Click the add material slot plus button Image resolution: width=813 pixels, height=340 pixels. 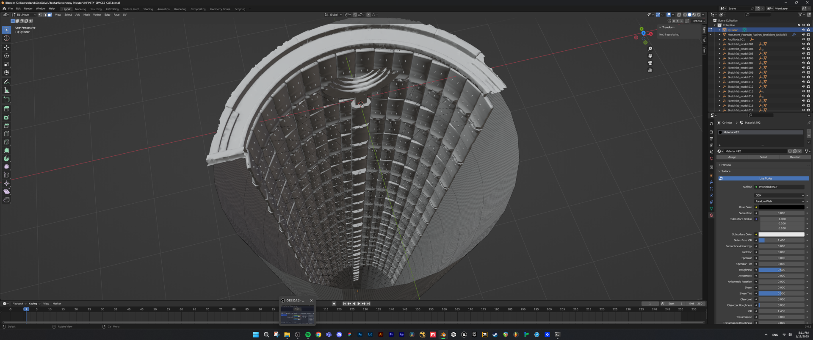[809, 131]
